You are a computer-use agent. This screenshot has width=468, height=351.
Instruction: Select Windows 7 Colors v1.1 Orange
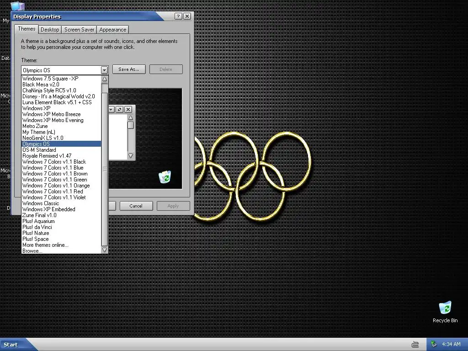point(61,186)
